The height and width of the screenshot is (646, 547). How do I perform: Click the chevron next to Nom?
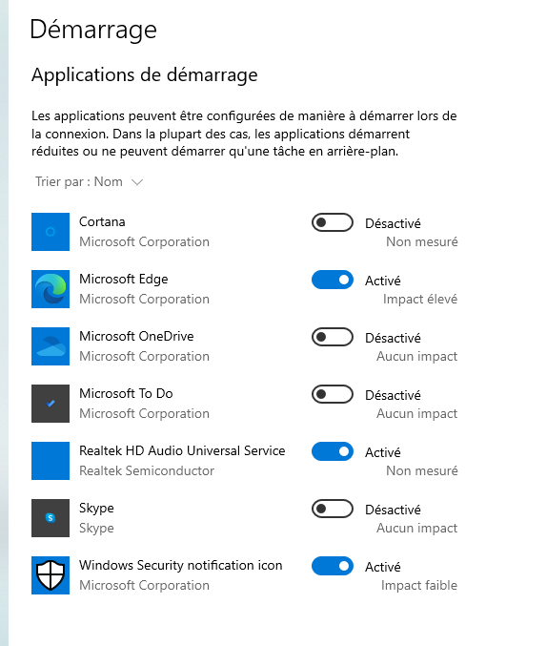tap(136, 182)
